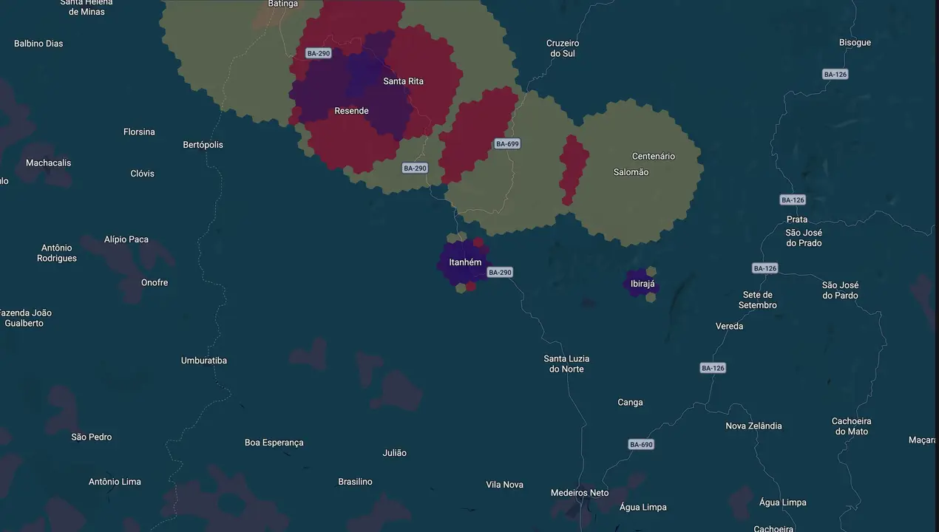Image resolution: width=939 pixels, height=532 pixels.
Task: Click the Vereda label
Action: 730,327
